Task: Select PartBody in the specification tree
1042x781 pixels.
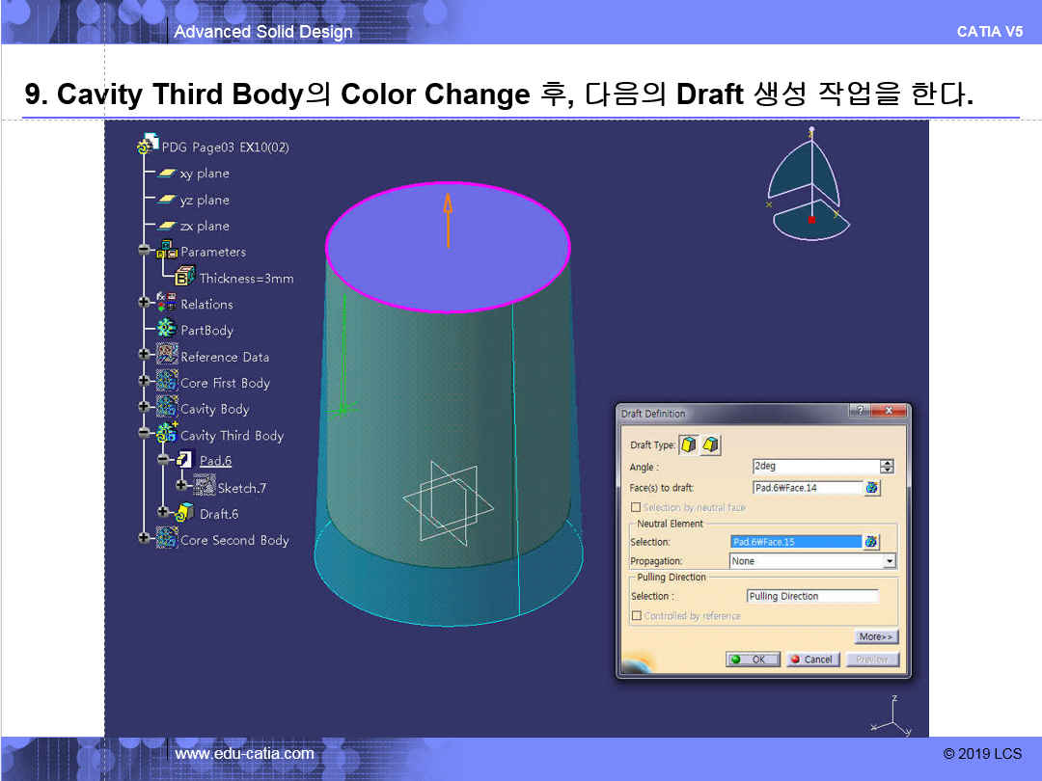Action: click(x=206, y=331)
